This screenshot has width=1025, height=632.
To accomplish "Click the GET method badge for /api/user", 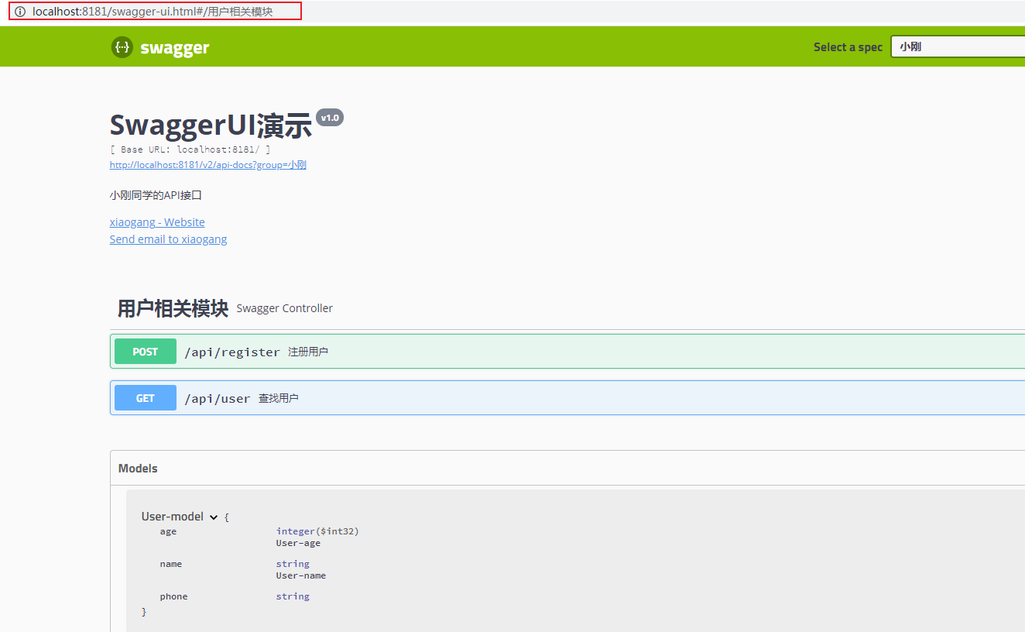I will [x=146, y=398].
